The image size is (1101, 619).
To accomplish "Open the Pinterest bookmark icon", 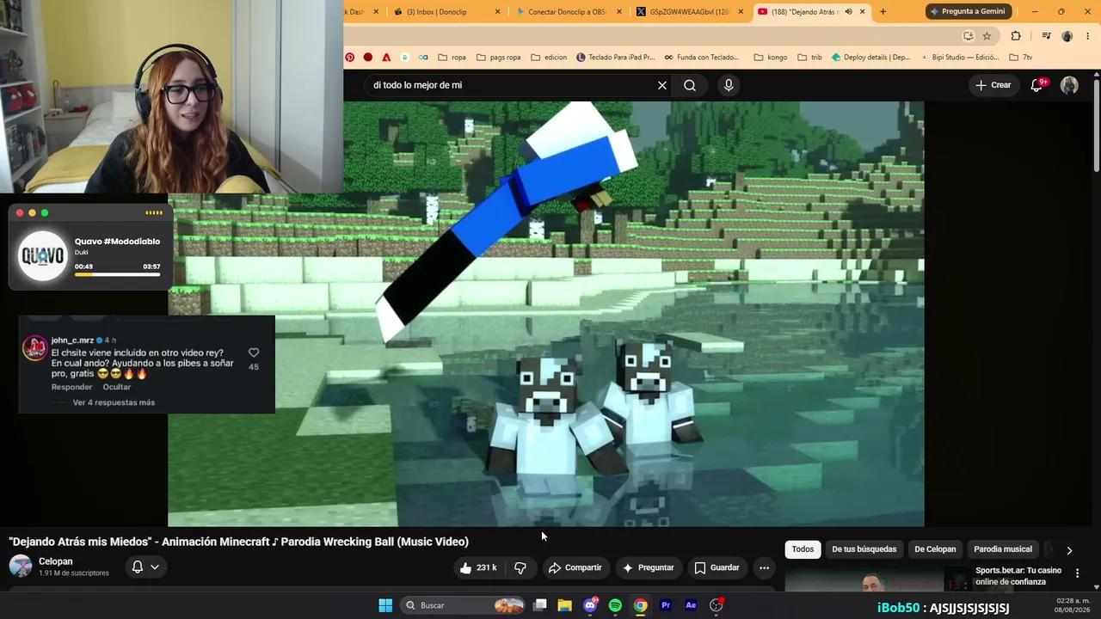I will (x=350, y=58).
